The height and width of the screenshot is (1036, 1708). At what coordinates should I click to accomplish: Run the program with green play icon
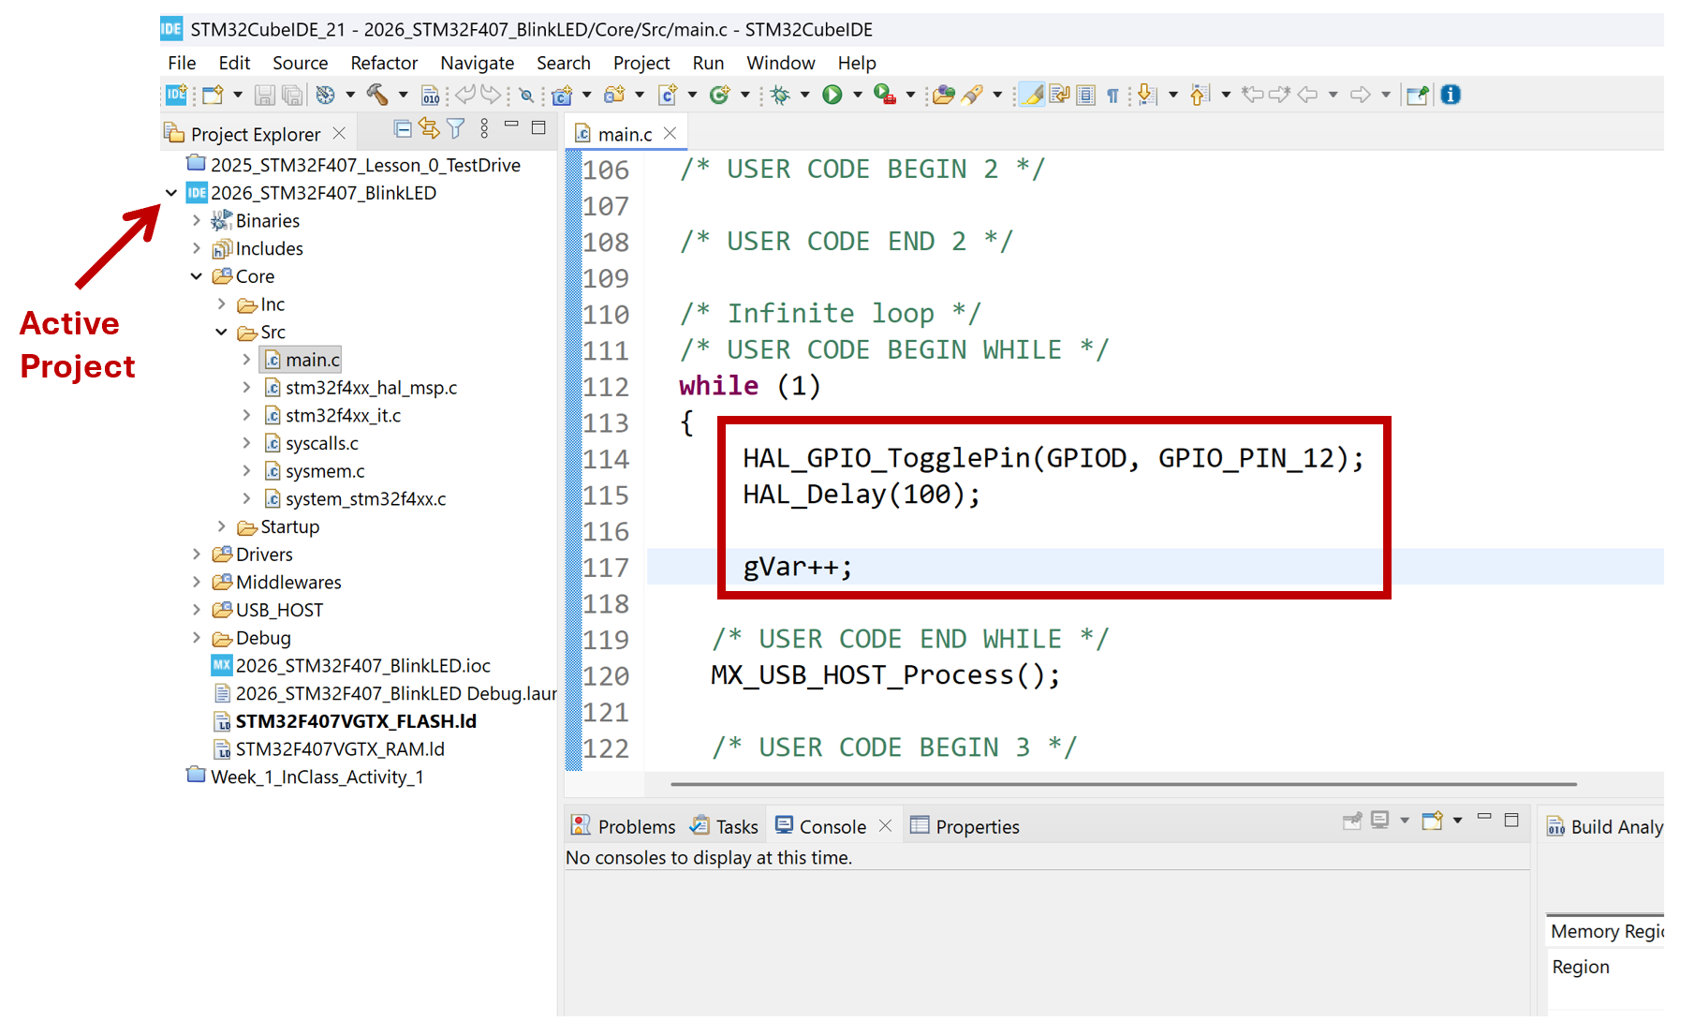832,95
